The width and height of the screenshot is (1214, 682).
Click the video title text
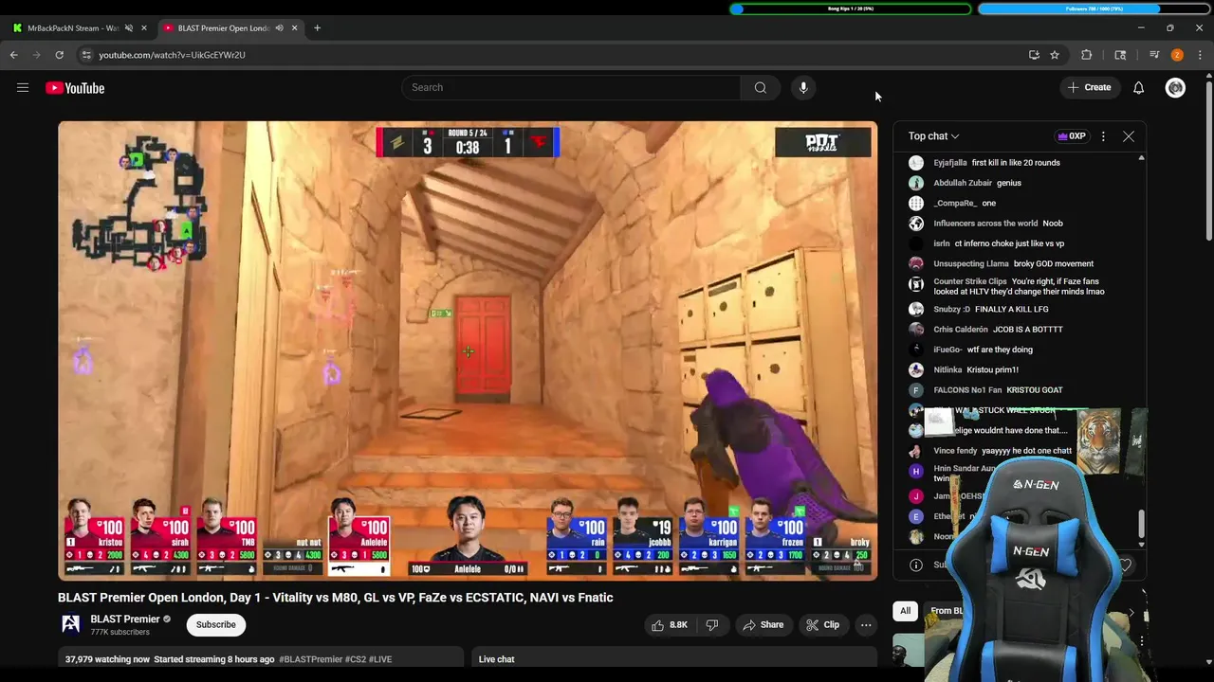(x=336, y=598)
